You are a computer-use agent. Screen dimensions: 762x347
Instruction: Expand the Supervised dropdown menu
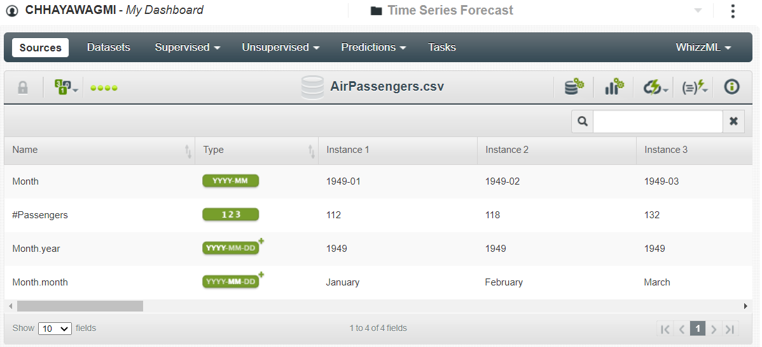pyautogui.click(x=188, y=47)
